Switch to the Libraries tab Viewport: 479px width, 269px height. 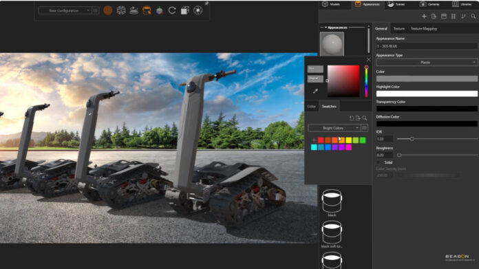coord(462,4)
